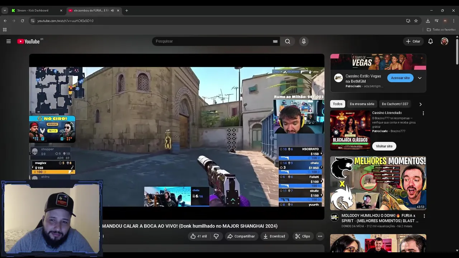Click the Criar button

click(x=413, y=41)
